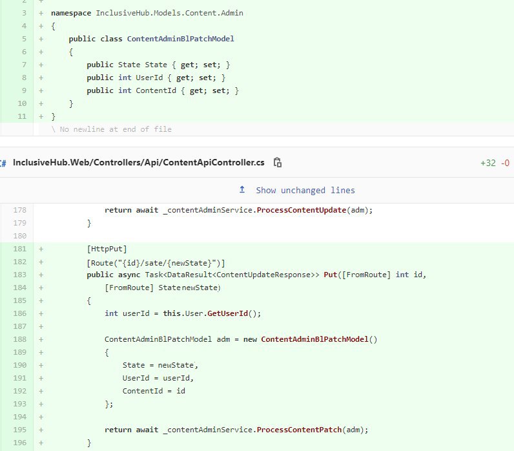Click the -0 deletions count
This screenshot has height=451, width=514.
(x=505, y=163)
